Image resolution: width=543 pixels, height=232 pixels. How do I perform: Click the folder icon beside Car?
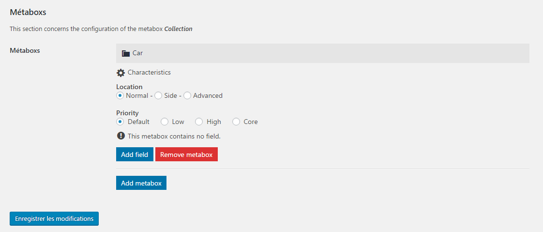(x=126, y=53)
